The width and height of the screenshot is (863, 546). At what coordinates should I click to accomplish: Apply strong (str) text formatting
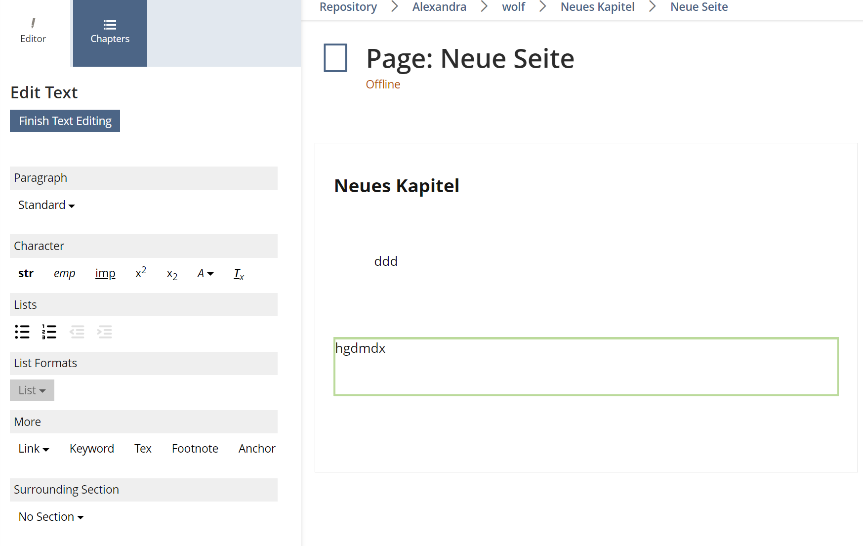pyautogui.click(x=26, y=273)
